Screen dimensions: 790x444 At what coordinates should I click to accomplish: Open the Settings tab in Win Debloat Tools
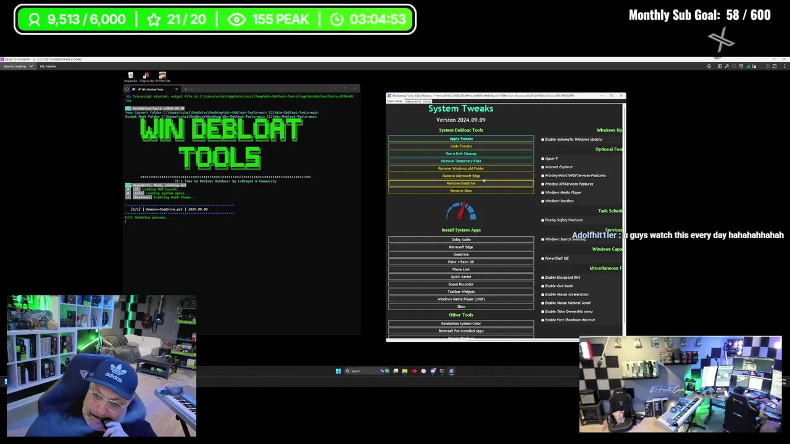click(426, 101)
